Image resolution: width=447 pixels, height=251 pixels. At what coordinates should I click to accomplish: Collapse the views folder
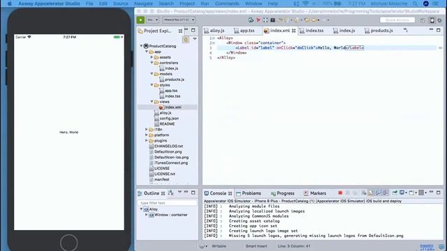click(x=152, y=102)
